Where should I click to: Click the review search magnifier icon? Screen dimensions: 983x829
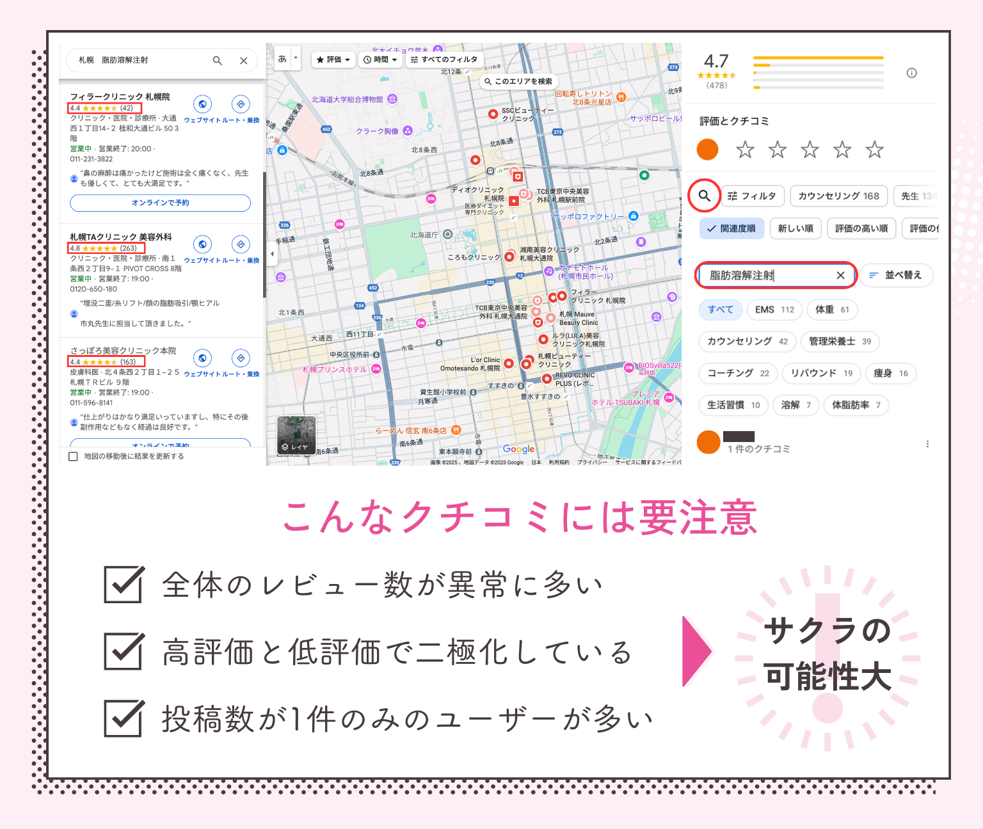pos(705,196)
